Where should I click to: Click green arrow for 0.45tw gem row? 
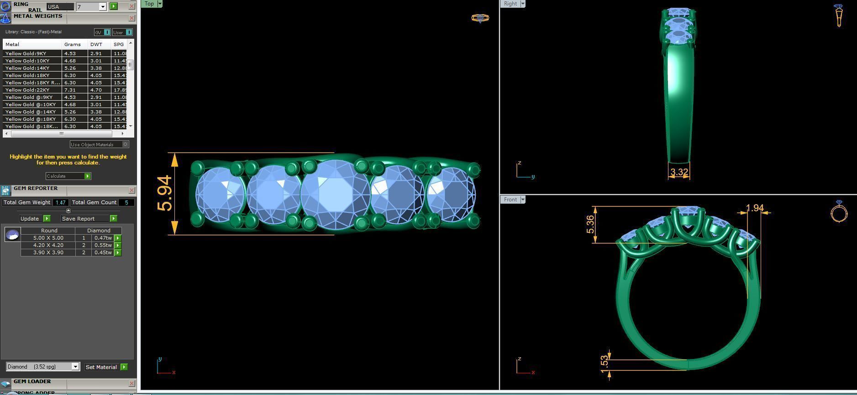(x=118, y=252)
